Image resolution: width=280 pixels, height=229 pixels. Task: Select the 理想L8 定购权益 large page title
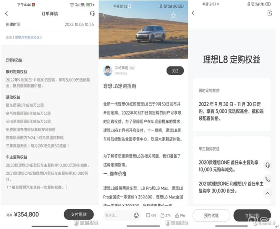pos(231,60)
